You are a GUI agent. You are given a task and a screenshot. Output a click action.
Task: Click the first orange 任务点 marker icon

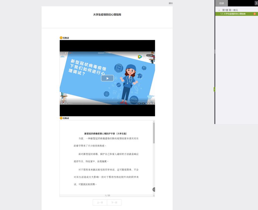pyautogui.click(x=61, y=38)
